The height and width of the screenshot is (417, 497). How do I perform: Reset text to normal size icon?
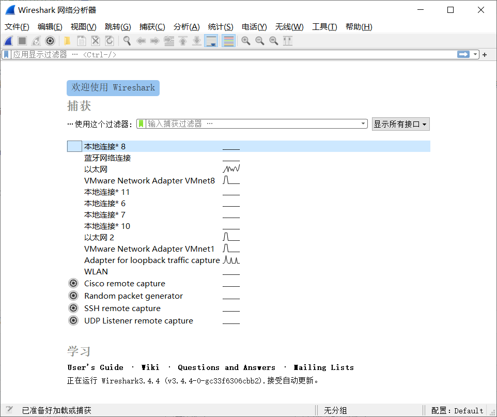pos(273,41)
